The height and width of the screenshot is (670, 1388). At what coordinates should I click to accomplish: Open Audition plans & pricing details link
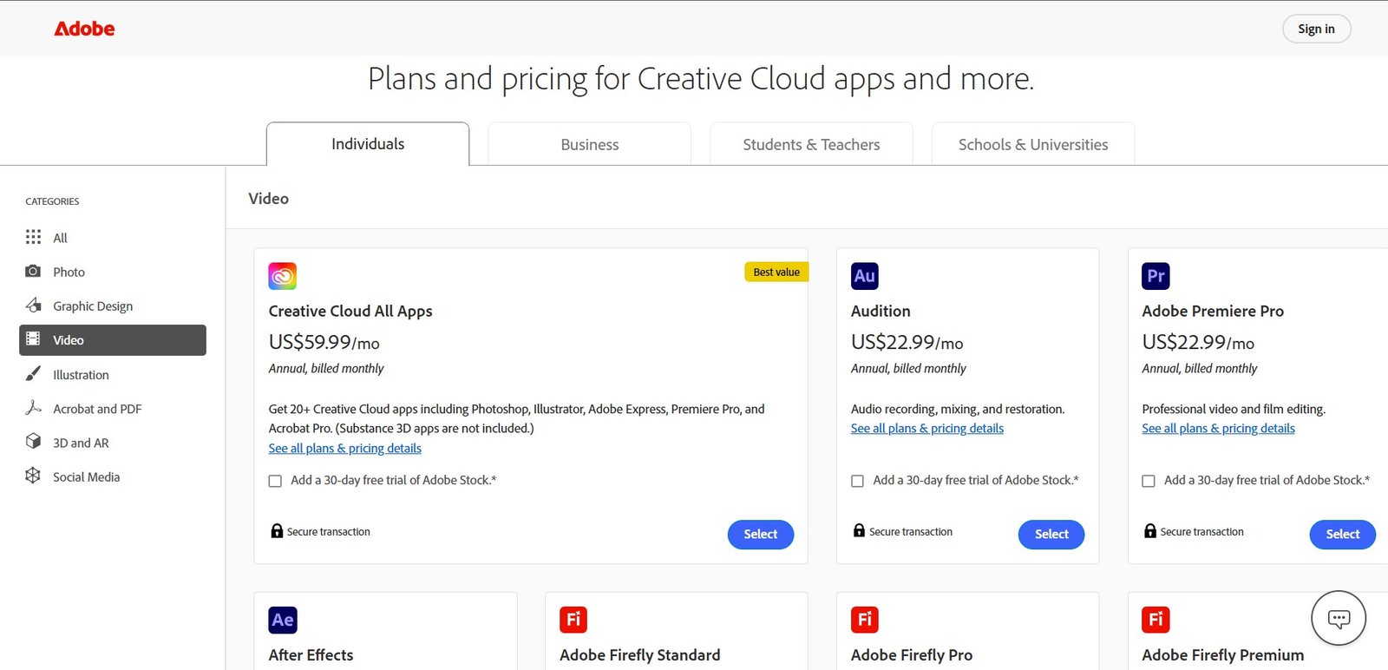pos(926,428)
